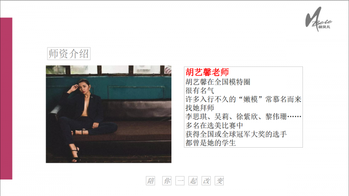Click the line 获得全国或全球冠军大奖的选手
The image size is (349, 196).
(236, 134)
